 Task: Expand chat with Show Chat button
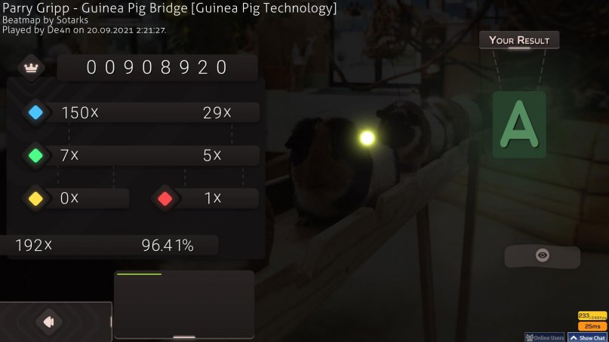pyautogui.click(x=588, y=337)
